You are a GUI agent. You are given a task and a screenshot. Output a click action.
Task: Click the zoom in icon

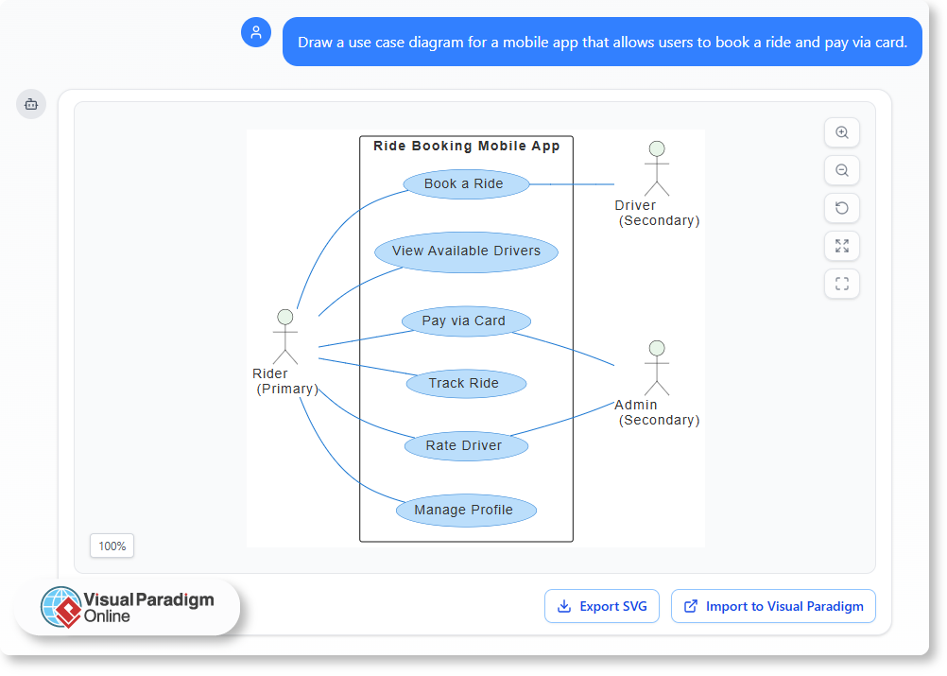(842, 132)
